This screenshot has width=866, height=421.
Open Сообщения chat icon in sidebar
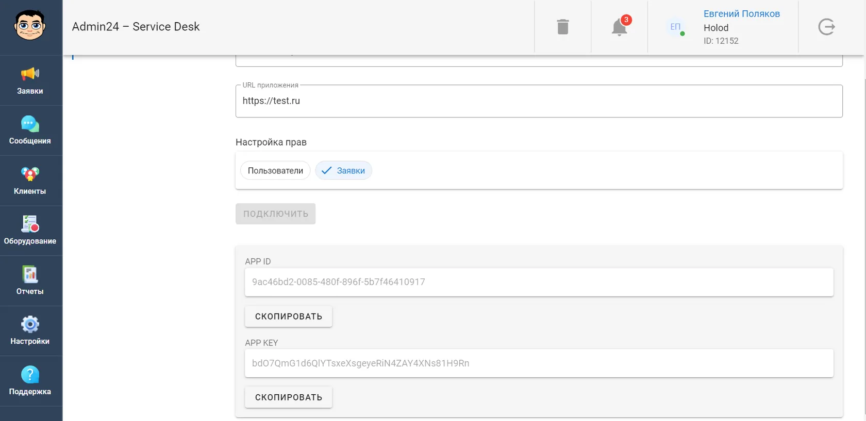(x=30, y=131)
